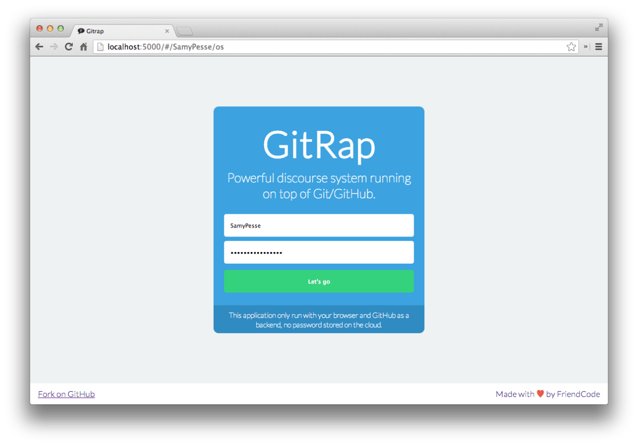Zoom the window with the green button
The image size is (638, 446).
61,29
